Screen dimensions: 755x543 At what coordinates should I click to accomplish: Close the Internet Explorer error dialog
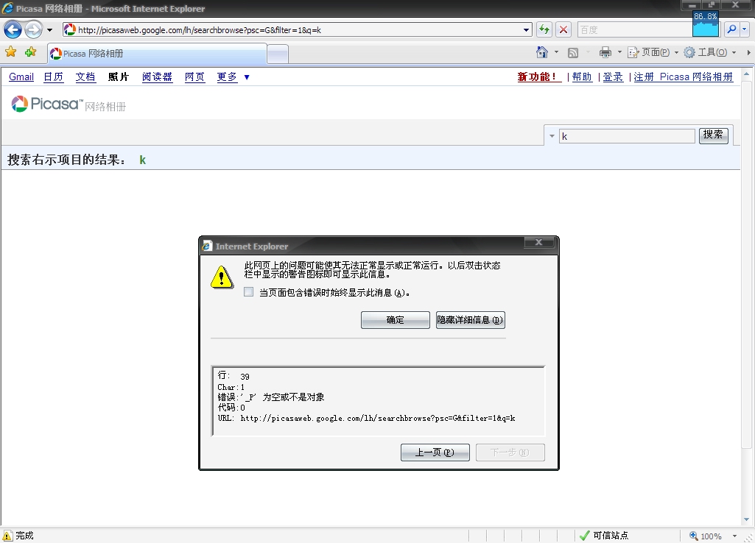[539, 242]
